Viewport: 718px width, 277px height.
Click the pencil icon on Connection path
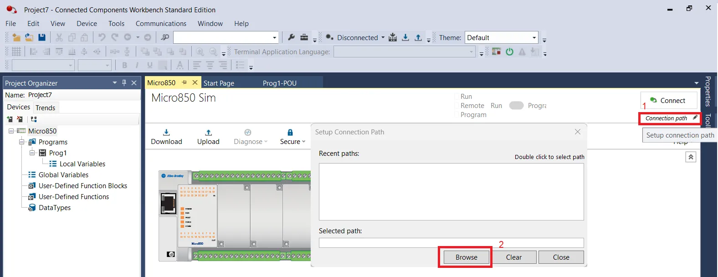click(x=695, y=118)
